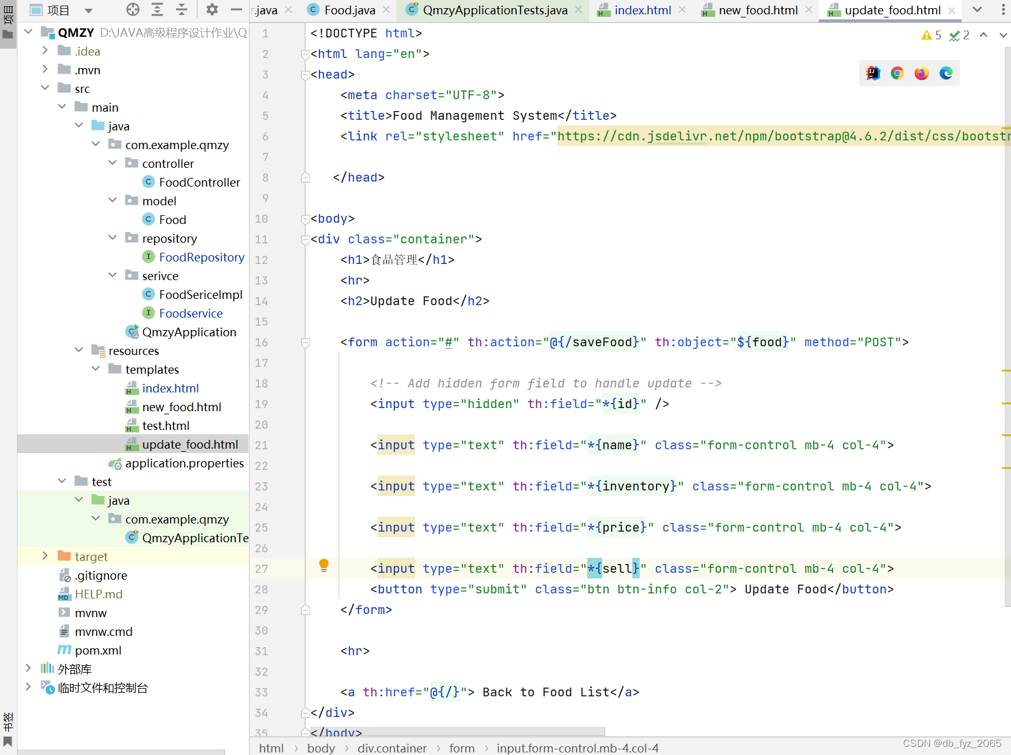Click the {sell} field expression on line 27

[613, 568]
